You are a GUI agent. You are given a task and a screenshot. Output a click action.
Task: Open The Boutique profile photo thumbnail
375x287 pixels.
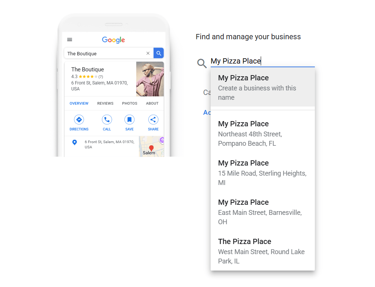(150, 79)
